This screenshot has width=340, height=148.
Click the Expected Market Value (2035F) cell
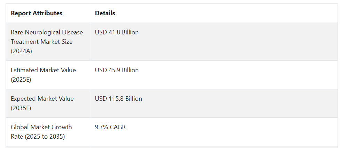(x=48, y=104)
